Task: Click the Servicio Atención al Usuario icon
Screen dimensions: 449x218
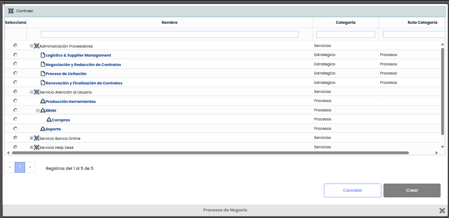Action: tap(37, 92)
